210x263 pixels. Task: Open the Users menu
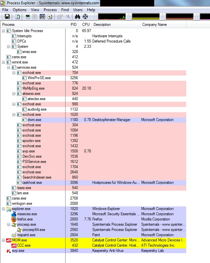point(78,10)
